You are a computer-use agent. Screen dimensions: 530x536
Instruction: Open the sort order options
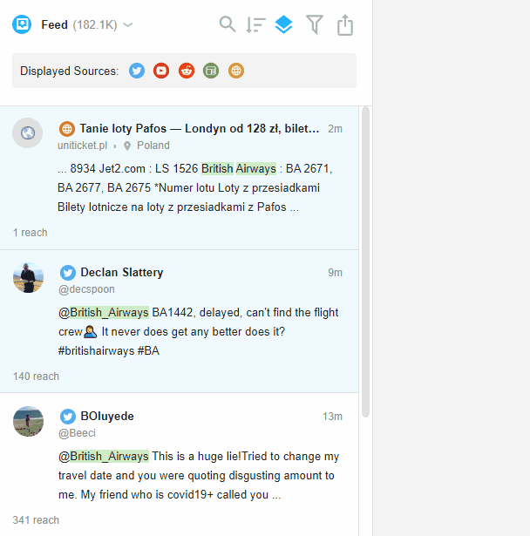(x=255, y=25)
